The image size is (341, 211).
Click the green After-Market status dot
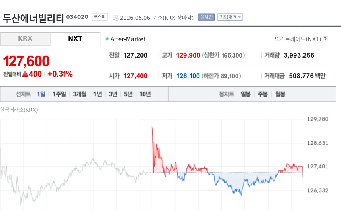tap(107, 39)
